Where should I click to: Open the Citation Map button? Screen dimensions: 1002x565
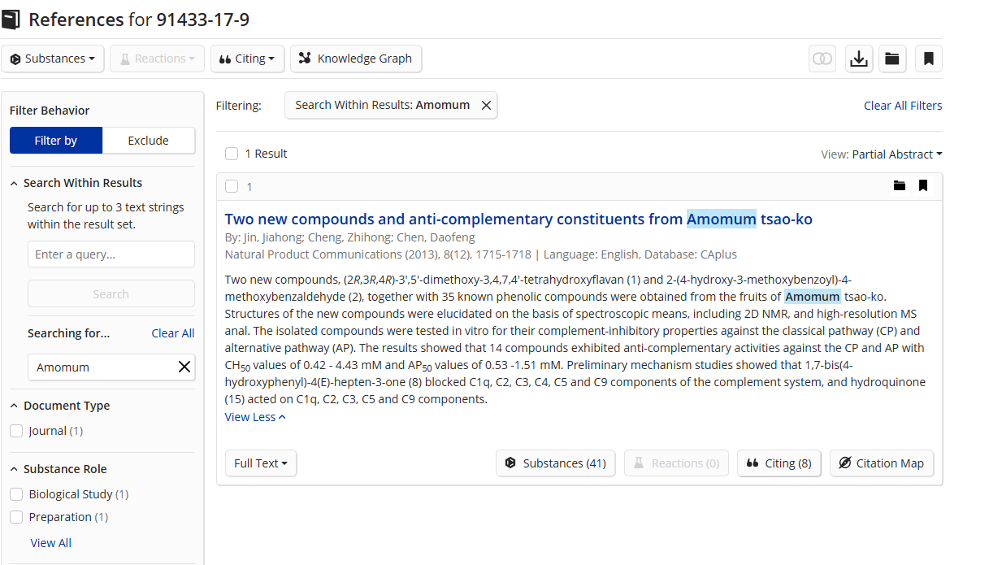click(882, 463)
